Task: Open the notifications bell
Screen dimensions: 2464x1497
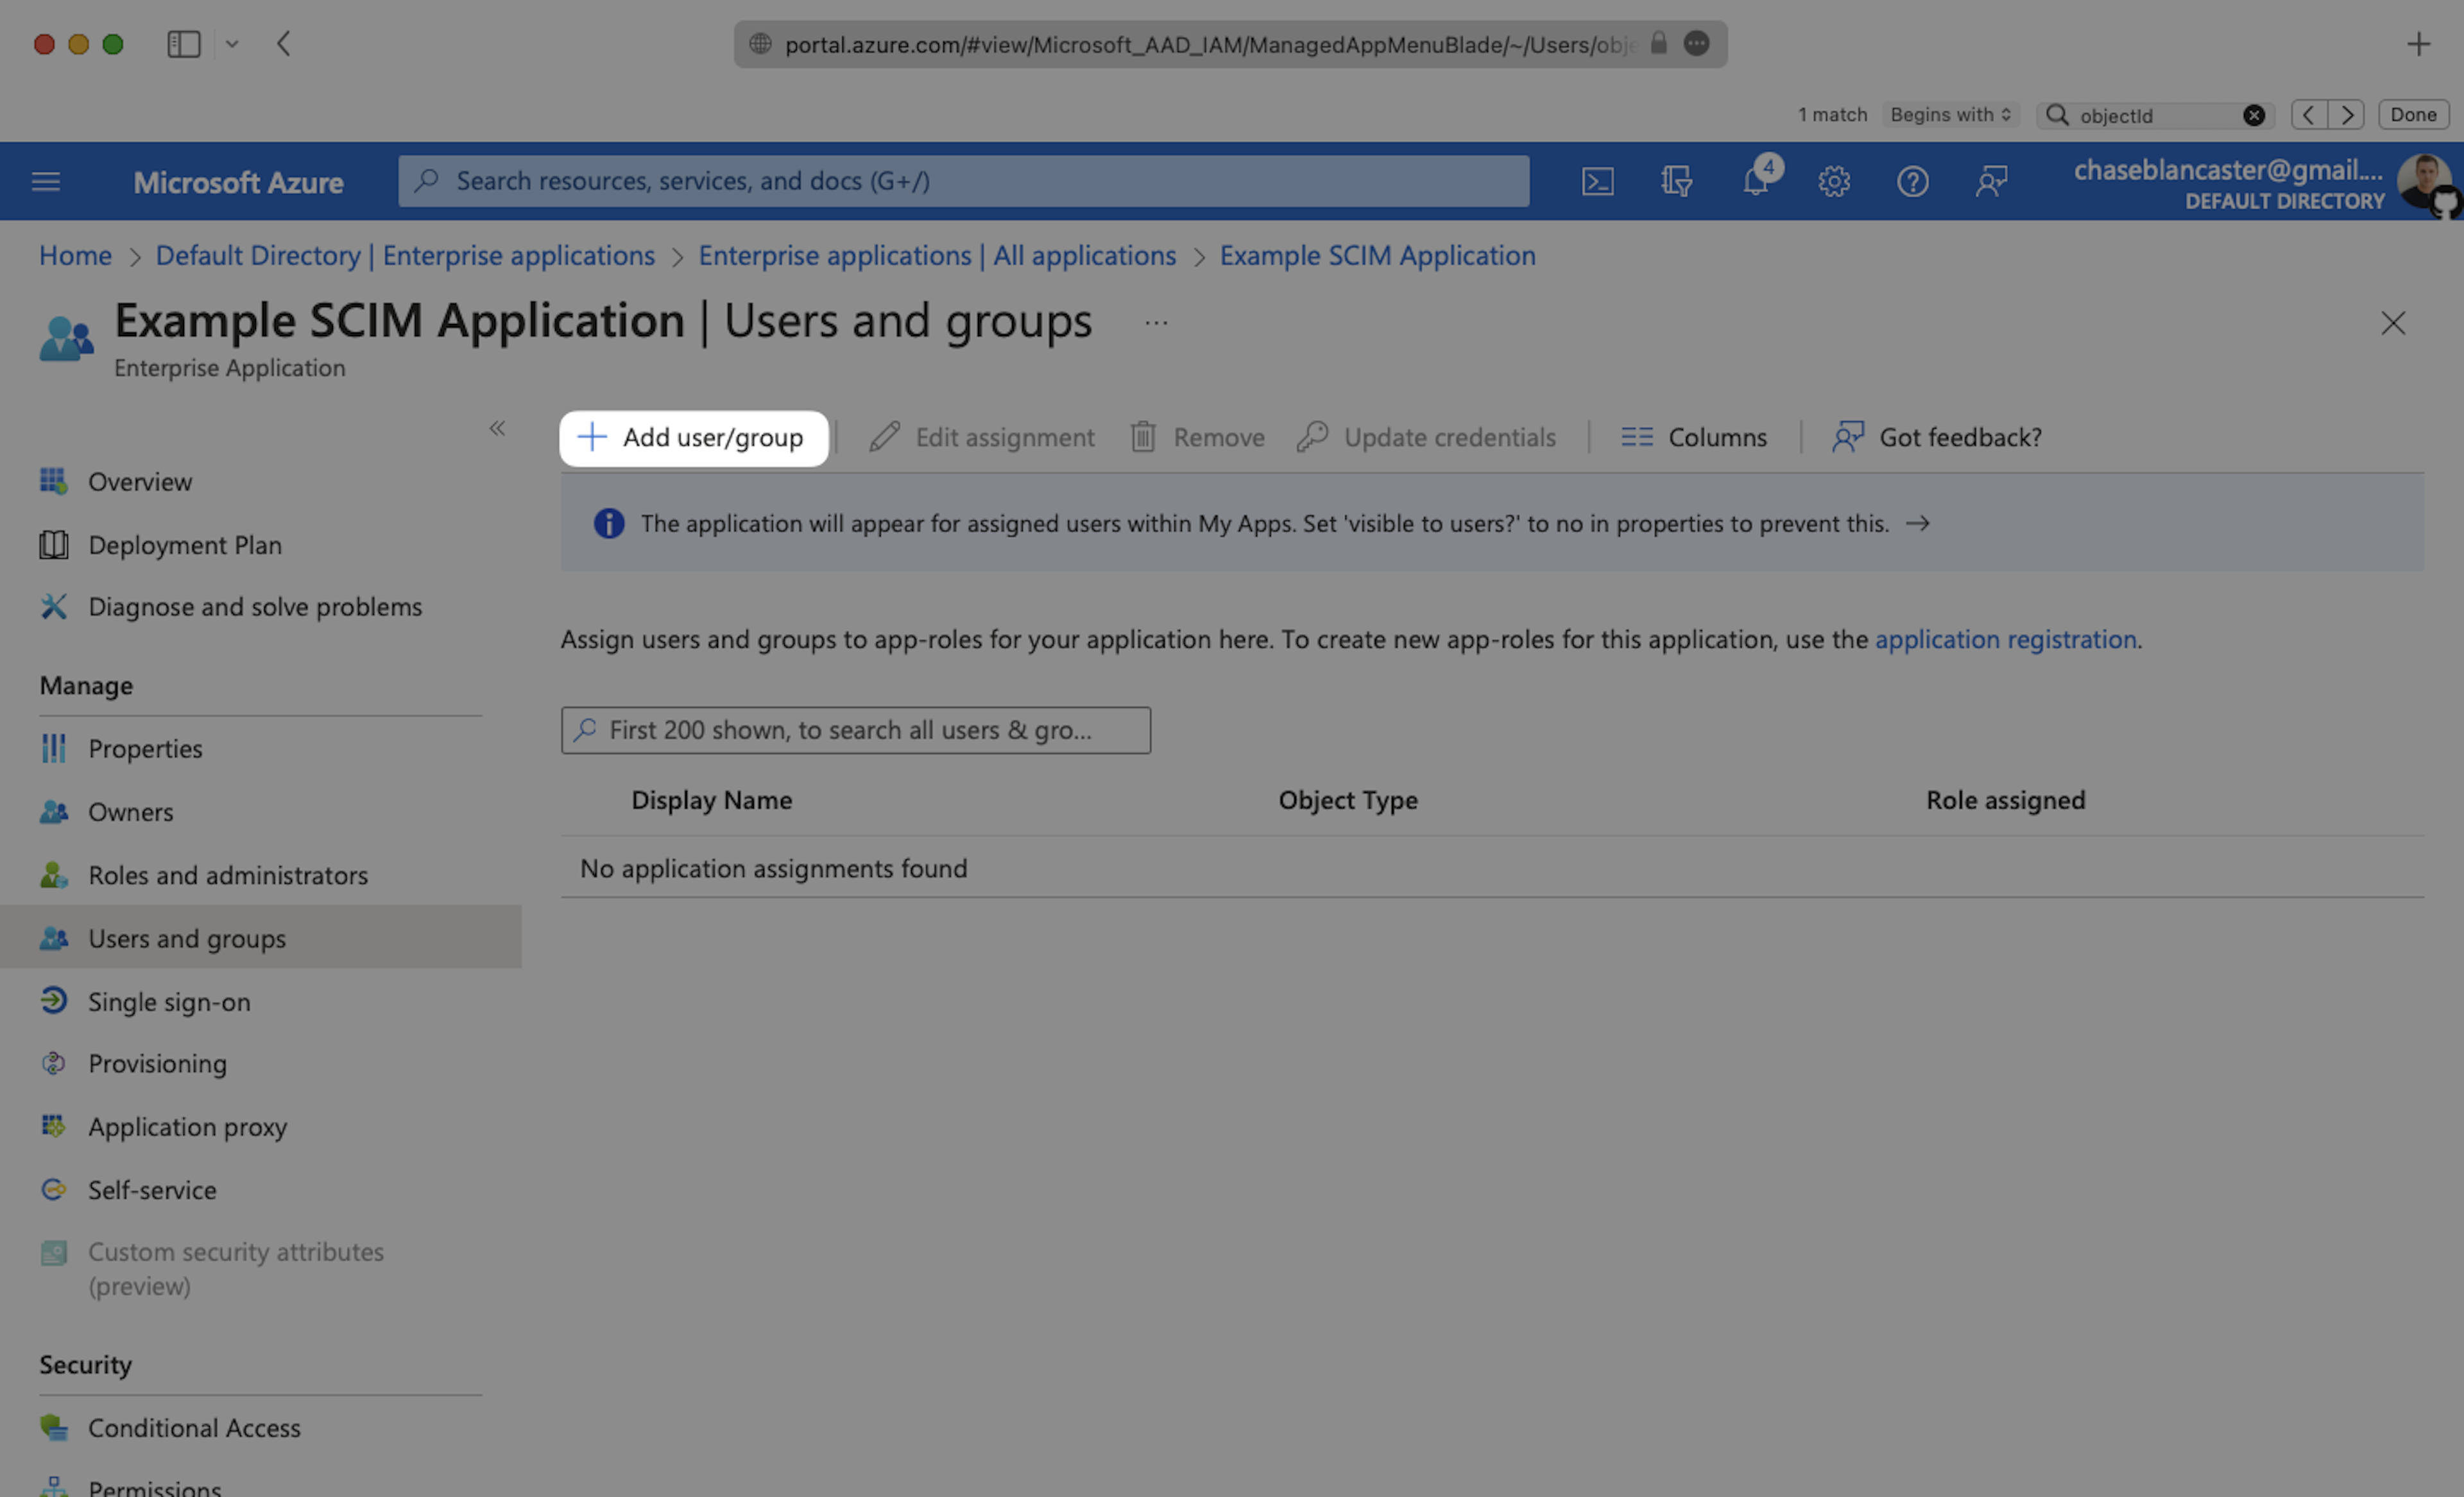Action: coord(1755,181)
